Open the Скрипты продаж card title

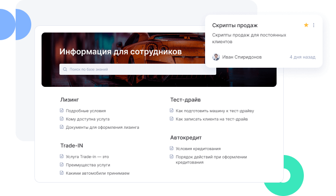click(235, 25)
